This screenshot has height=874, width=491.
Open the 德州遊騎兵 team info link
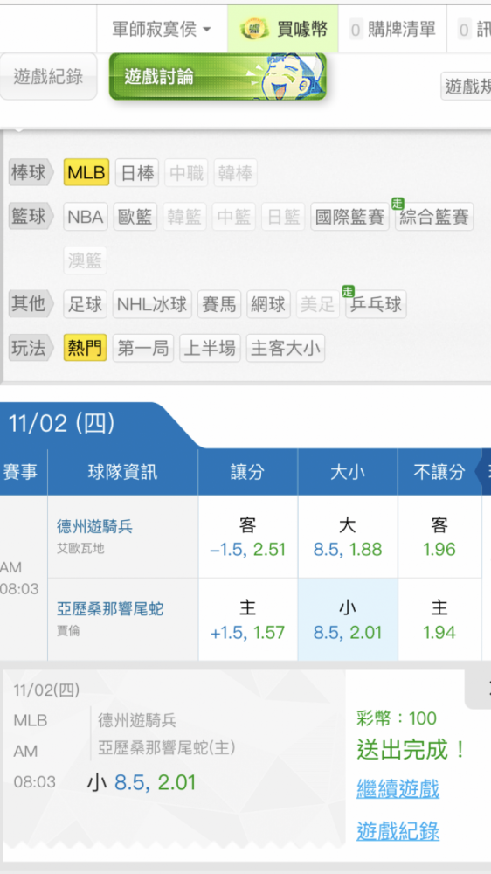click(94, 526)
